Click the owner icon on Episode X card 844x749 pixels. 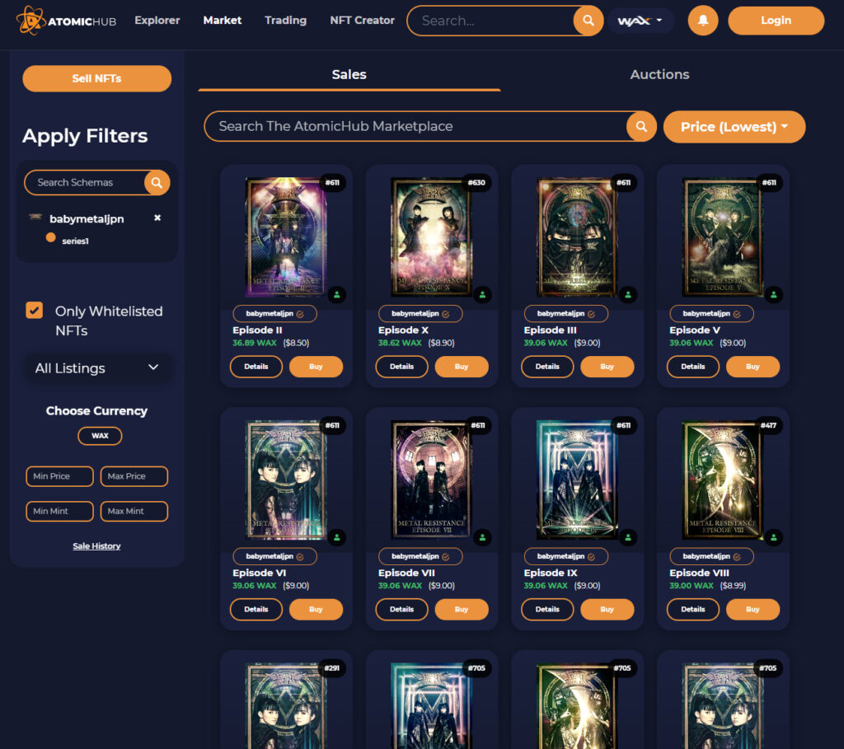(x=482, y=294)
